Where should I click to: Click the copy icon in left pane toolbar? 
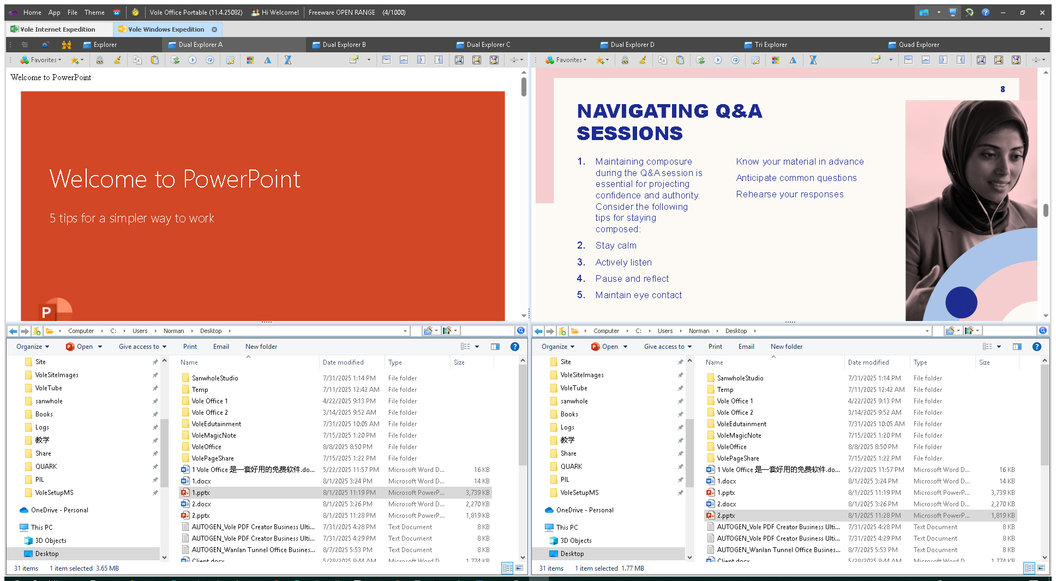137,60
